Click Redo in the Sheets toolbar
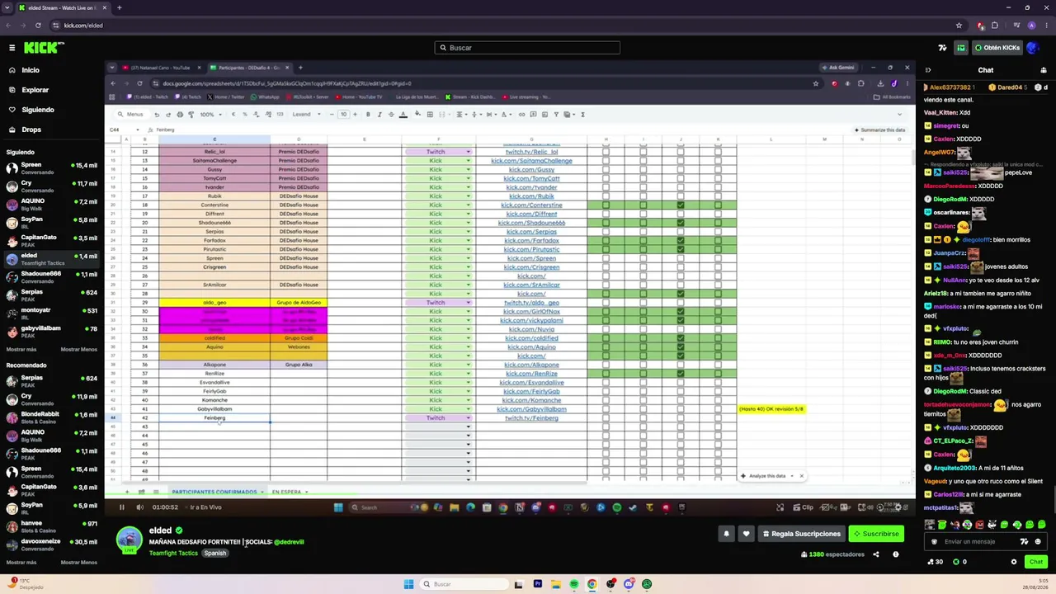The width and height of the screenshot is (1056, 594). click(x=168, y=115)
